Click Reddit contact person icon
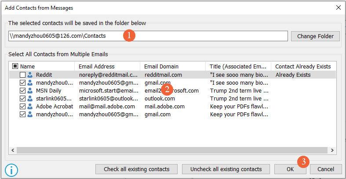 [30, 75]
